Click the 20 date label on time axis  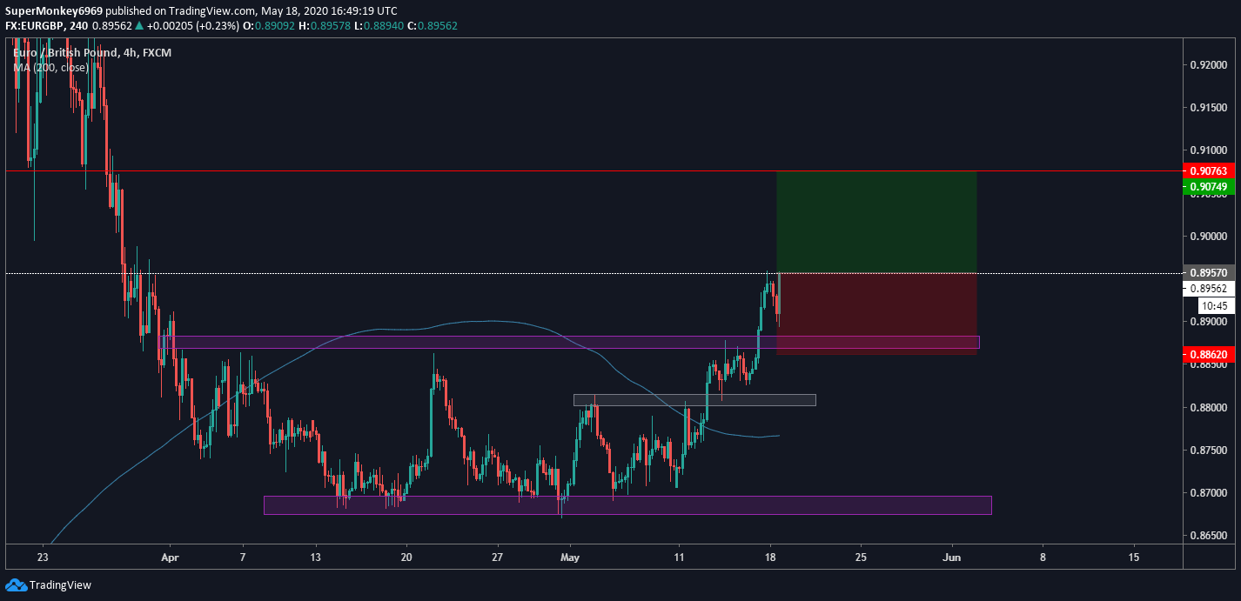(406, 557)
